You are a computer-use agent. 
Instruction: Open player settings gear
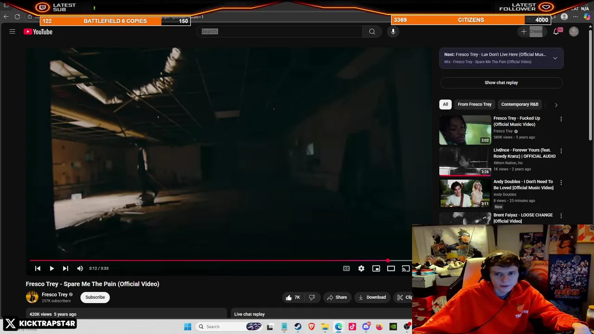click(x=361, y=268)
